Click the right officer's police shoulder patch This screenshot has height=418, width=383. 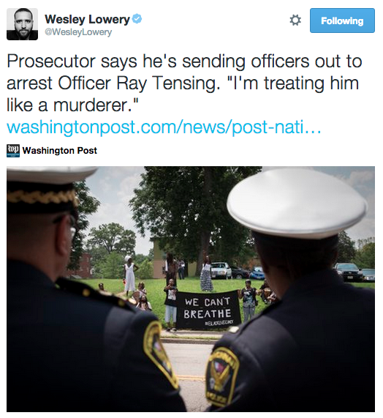point(222,376)
